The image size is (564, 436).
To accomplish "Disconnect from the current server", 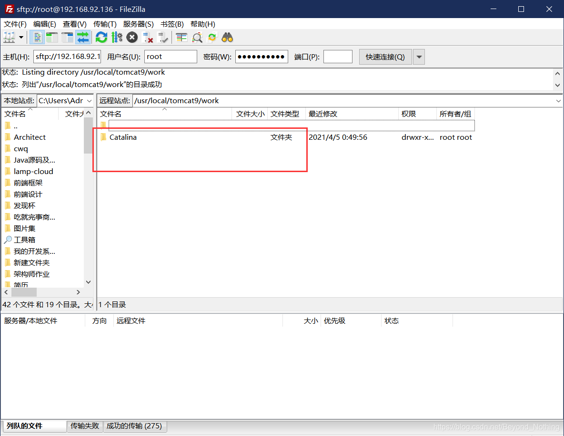I will point(148,38).
